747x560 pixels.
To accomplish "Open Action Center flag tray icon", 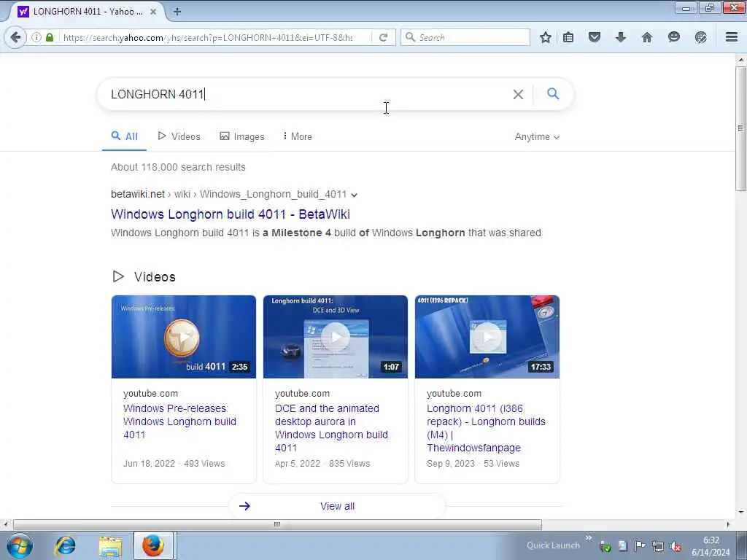I will [640, 546].
